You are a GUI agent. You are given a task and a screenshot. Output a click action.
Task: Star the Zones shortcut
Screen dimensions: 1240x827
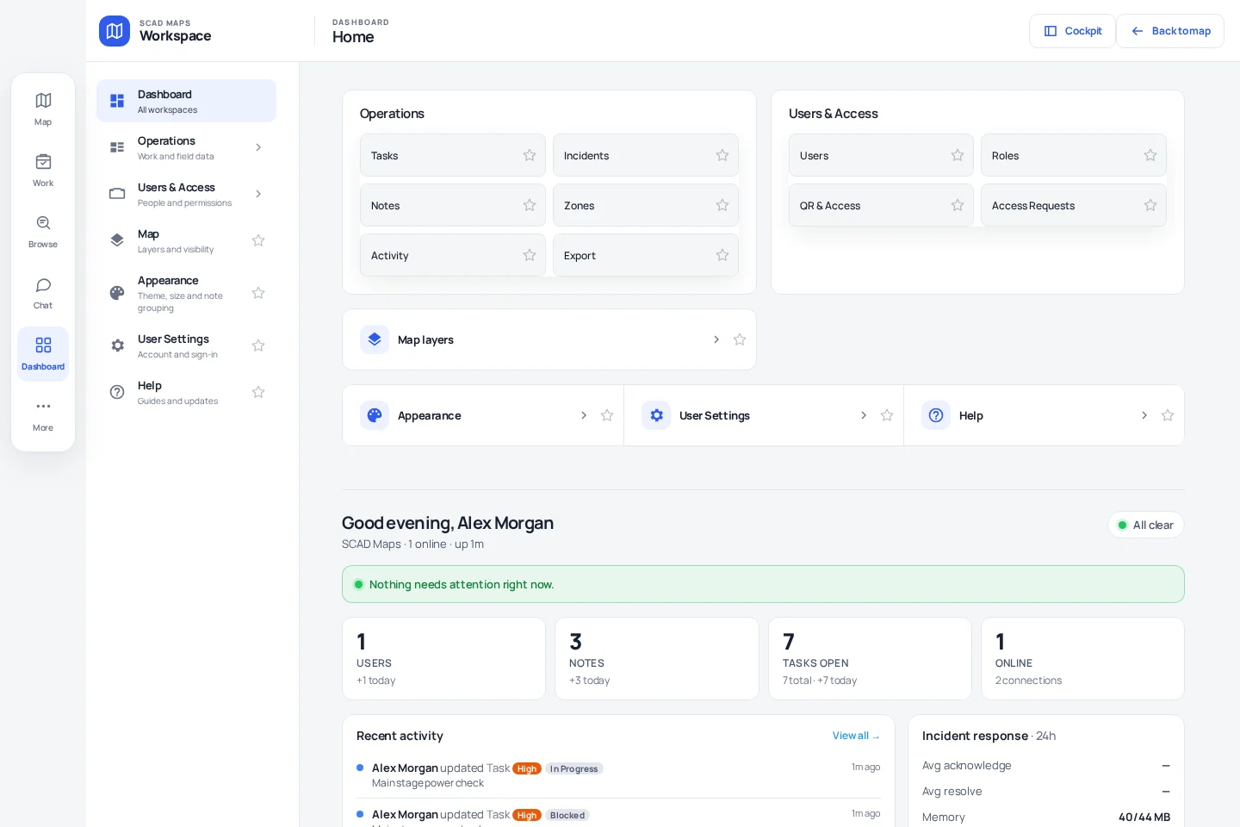(722, 205)
